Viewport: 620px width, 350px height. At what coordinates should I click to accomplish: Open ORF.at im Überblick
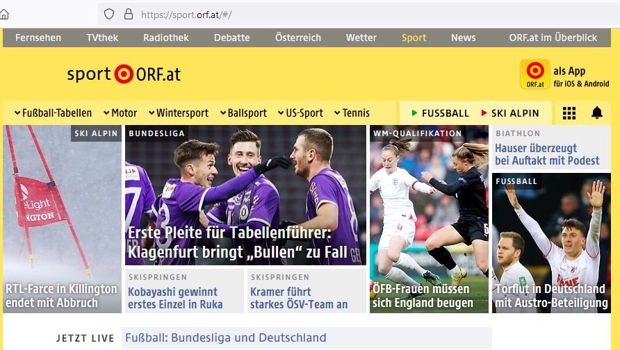coord(553,37)
